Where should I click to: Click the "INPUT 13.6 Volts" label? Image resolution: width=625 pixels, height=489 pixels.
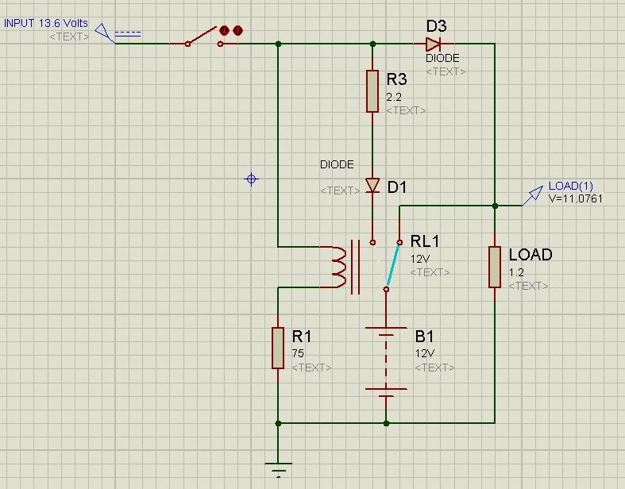46,23
